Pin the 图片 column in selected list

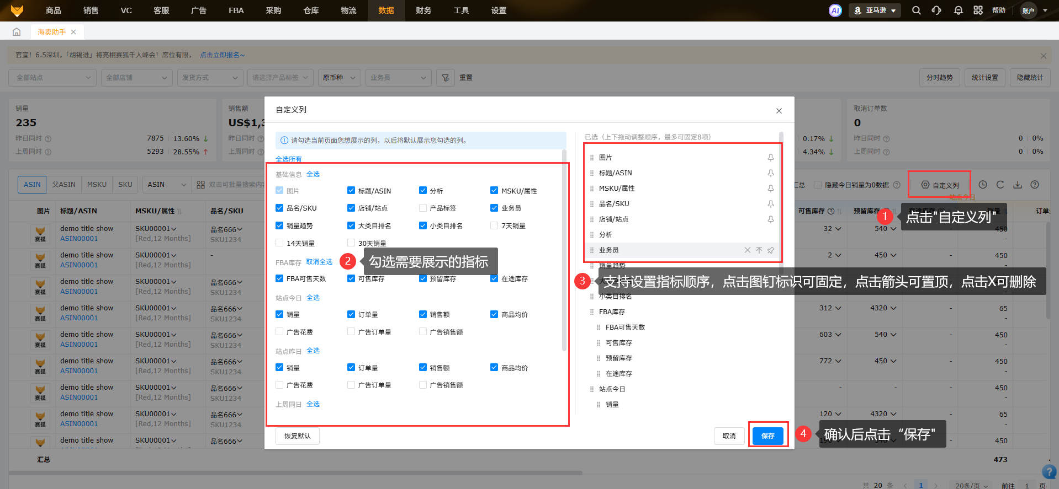[770, 158]
